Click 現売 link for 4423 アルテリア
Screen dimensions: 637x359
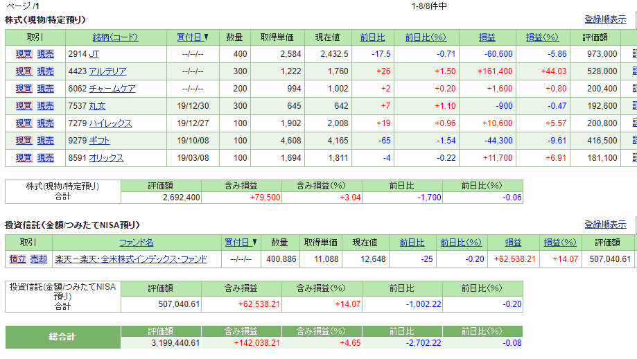tap(46, 71)
